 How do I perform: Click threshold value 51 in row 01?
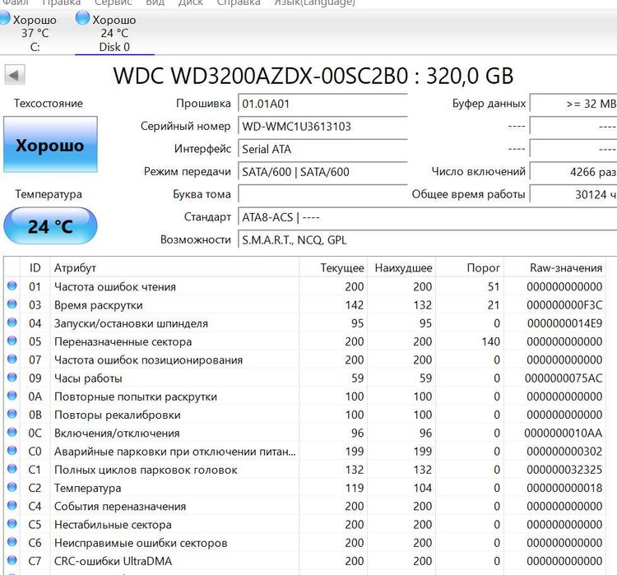[494, 286]
